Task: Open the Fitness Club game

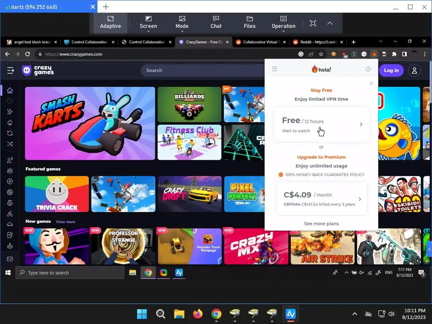Action: click(189, 143)
